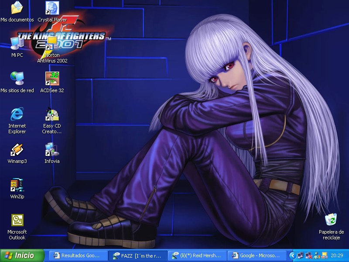Switch to Google - Microso... taskbar window
The width and height of the screenshot is (349, 262).
257,255
